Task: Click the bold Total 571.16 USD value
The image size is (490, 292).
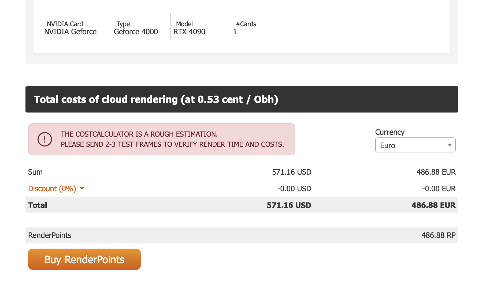Action: pyautogui.click(x=289, y=205)
